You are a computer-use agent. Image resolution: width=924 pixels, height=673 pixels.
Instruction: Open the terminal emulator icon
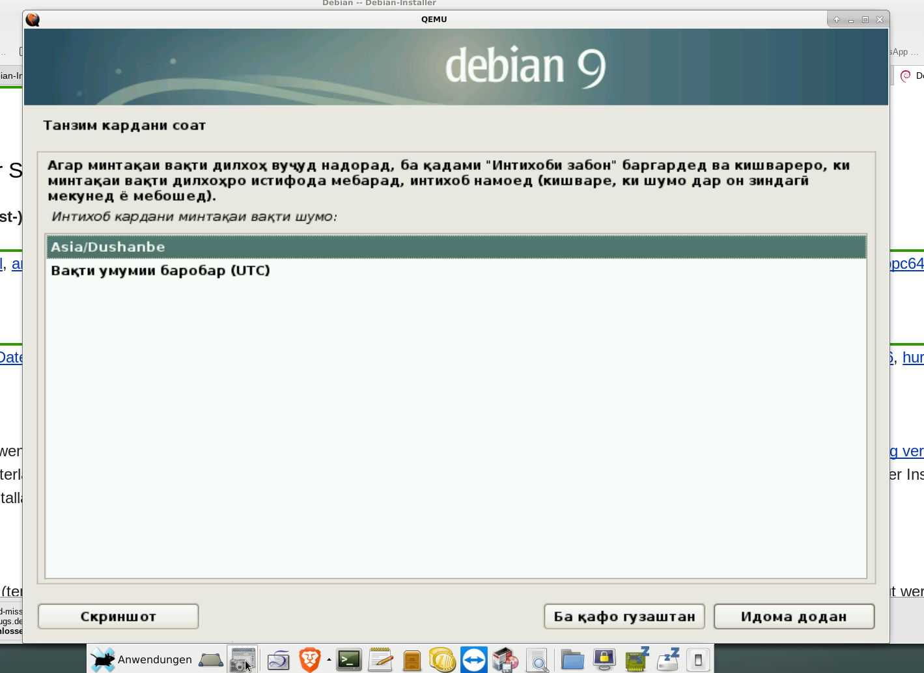tap(349, 660)
